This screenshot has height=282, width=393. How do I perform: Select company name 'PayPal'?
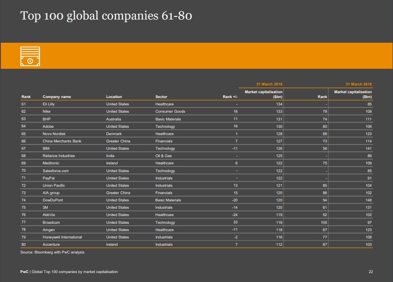[x=49, y=178]
